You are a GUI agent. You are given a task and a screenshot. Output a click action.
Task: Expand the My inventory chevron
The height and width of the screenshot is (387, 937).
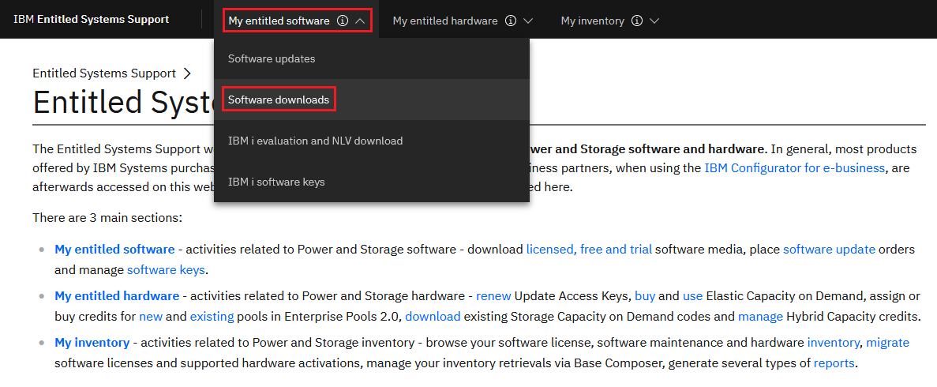[654, 21]
